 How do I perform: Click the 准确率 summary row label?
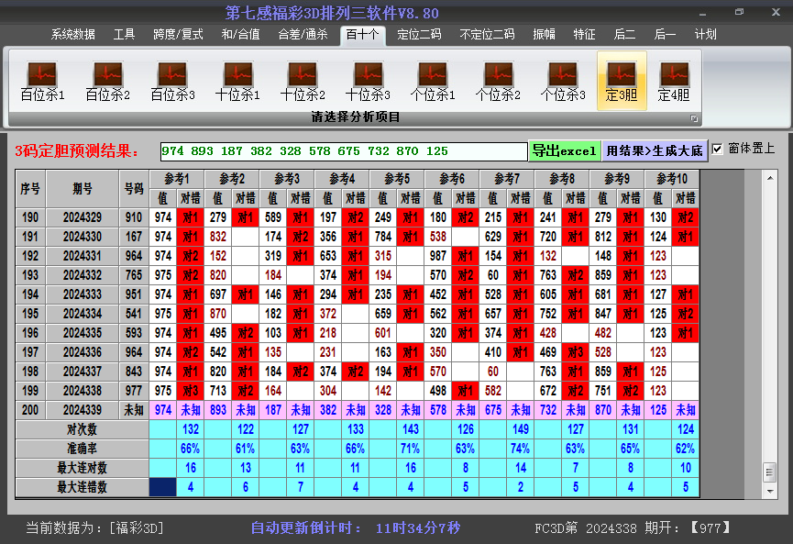coord(82,449)
